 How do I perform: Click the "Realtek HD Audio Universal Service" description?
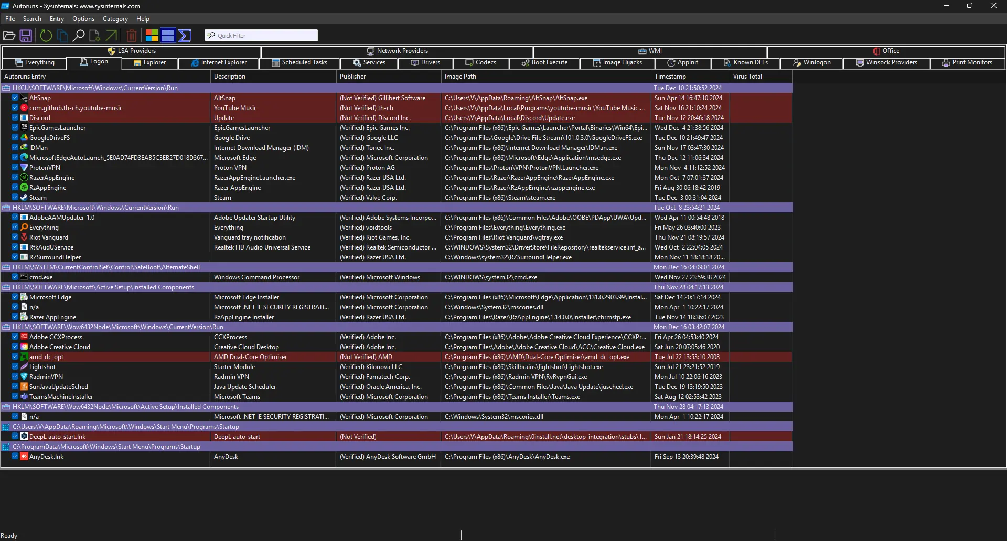pyautogui.click(x=262, y=247)
